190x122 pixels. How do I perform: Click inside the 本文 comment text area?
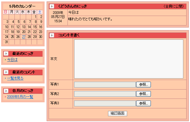tap(128, 59)
